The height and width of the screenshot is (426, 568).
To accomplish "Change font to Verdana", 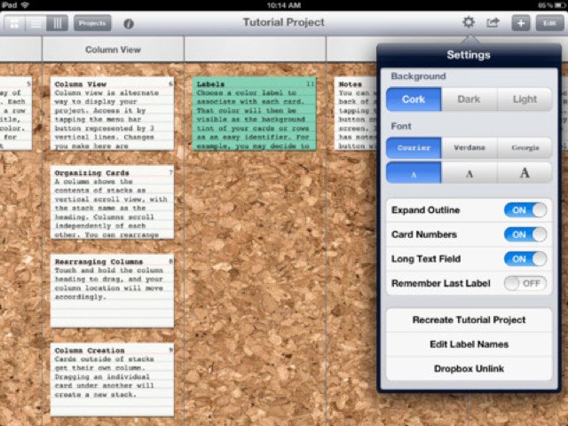I will [x=469, y=148].
